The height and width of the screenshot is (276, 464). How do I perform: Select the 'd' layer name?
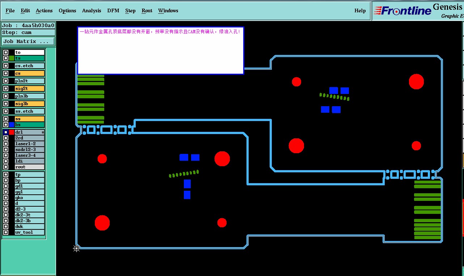click(30, 203)
